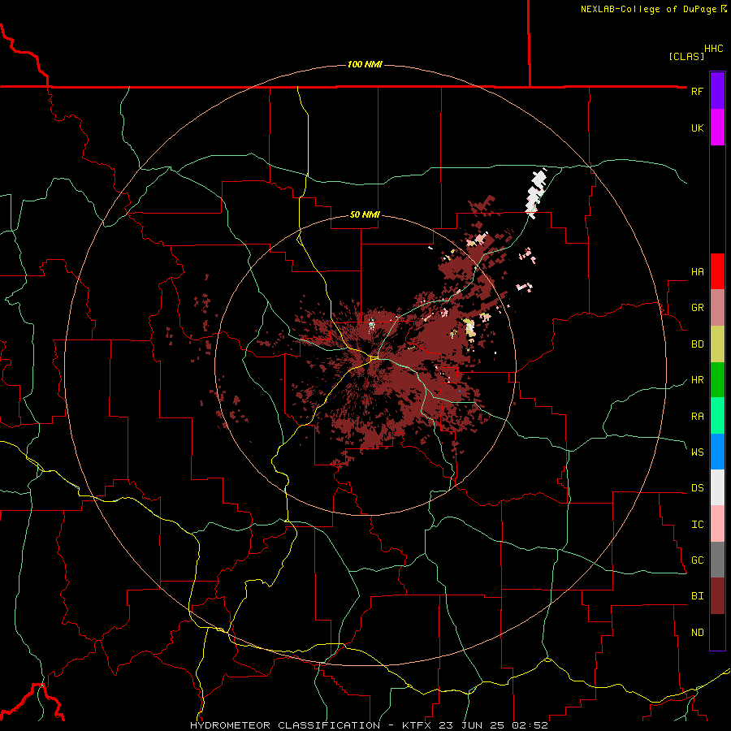Click the IC pink legend swatch
Image resolution: width=731 pixels, height=731 pixels.
coord(717,524)
